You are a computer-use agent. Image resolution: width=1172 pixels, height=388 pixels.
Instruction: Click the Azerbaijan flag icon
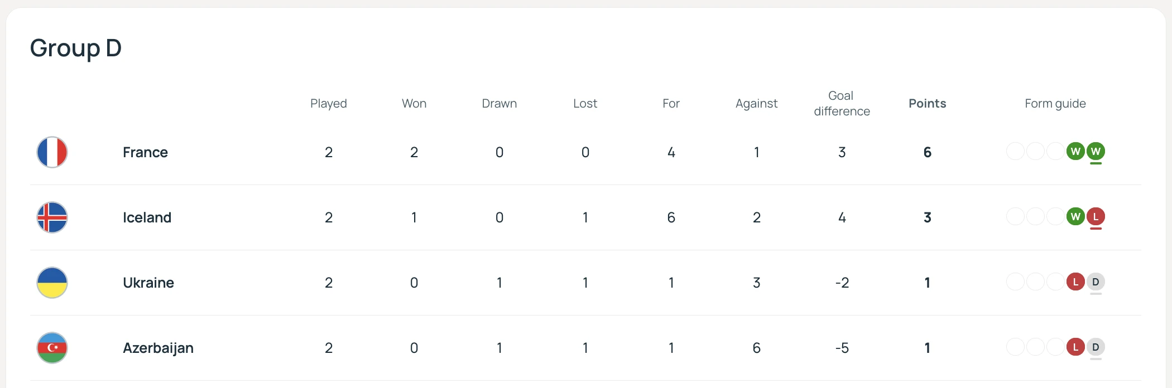coord(52,348)
